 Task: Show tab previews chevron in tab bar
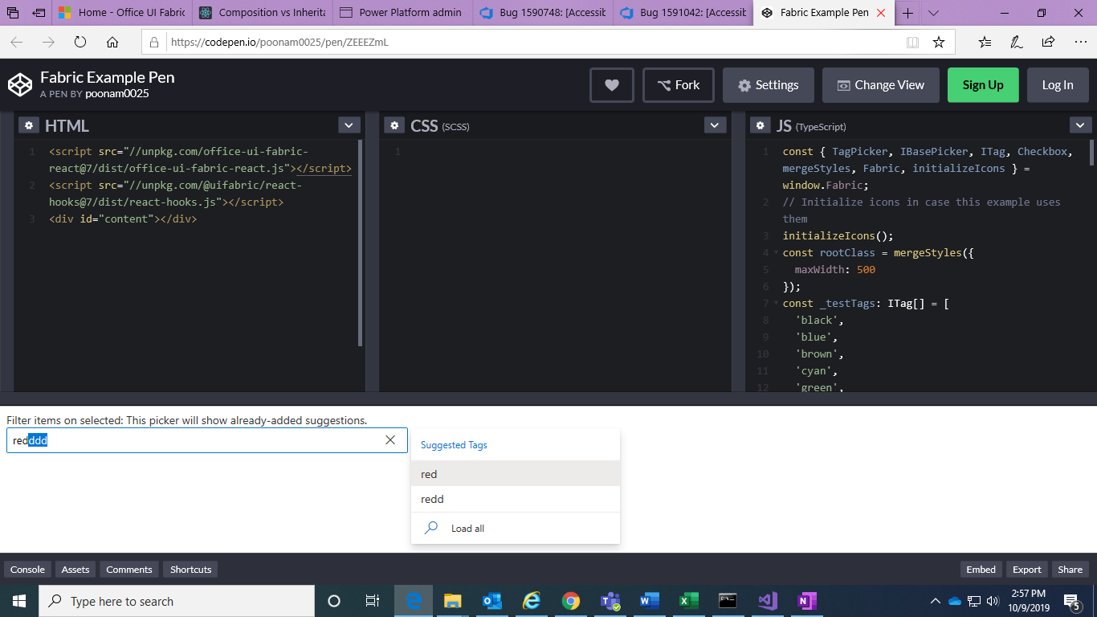[x=933, y=13]
